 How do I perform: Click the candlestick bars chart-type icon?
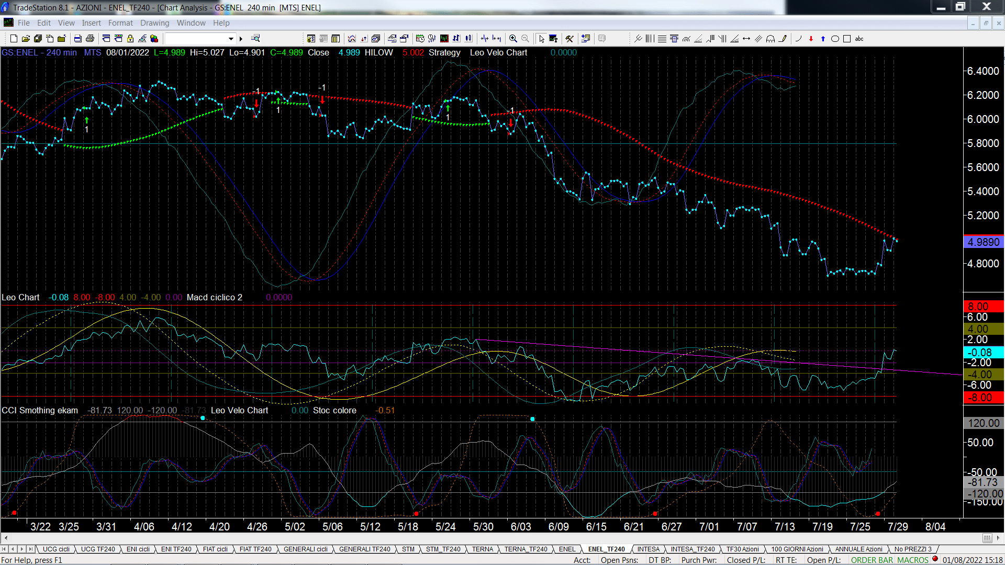[x=468, y=38]
